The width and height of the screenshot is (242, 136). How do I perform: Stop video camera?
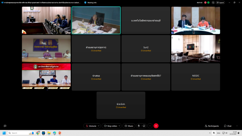coord(110,126)
